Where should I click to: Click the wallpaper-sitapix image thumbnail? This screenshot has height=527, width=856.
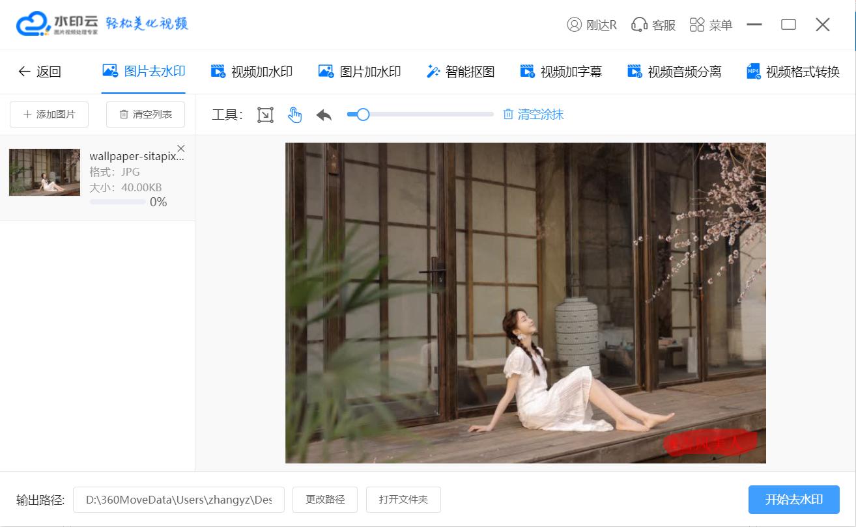pyautogui.click(x=44, y=172)
